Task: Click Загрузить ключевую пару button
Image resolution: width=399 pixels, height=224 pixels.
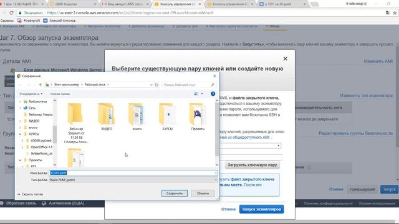Action: coord(252,165)
